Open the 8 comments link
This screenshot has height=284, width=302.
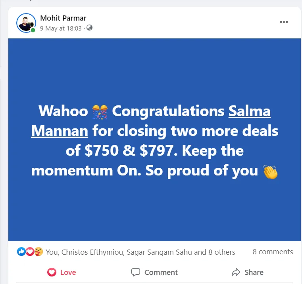click(x=273, y=252)
